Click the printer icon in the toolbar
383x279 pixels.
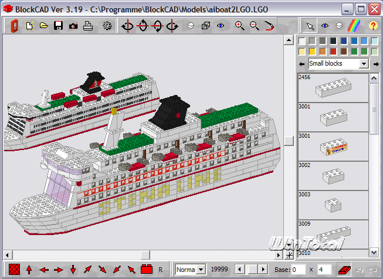87,26
